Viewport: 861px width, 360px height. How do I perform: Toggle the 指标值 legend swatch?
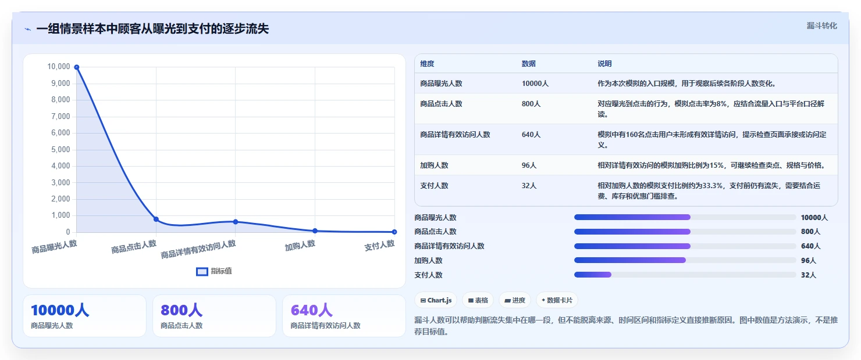coord(202,271)
